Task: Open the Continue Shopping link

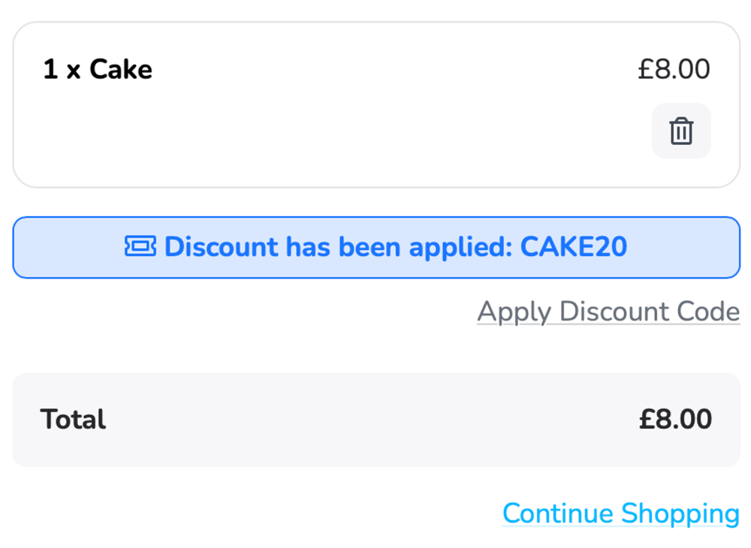Action: pyautogui.click(x=620, y=513)
